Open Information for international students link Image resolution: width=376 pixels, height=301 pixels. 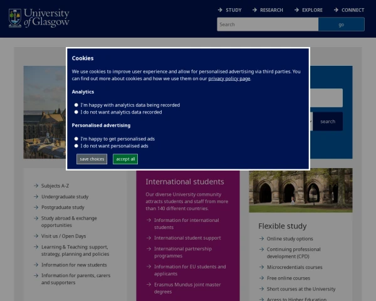187,224
